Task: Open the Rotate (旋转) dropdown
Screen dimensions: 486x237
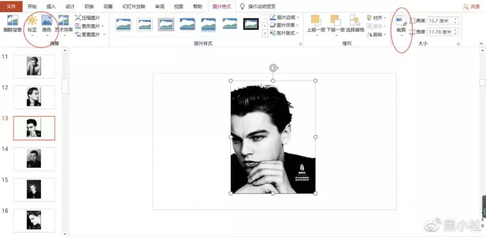Action: (x=376, y=35)
